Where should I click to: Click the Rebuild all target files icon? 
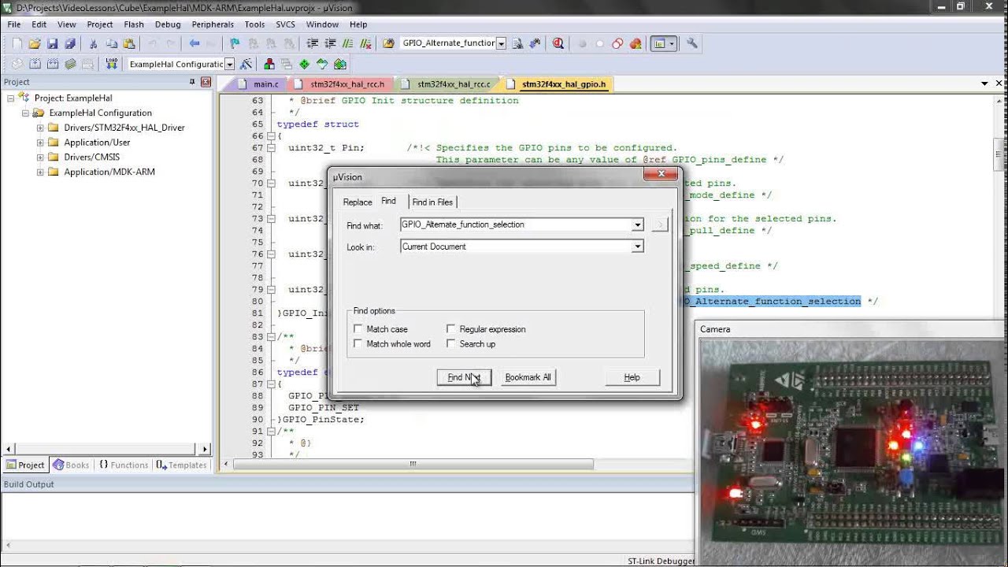coord(53,65)
